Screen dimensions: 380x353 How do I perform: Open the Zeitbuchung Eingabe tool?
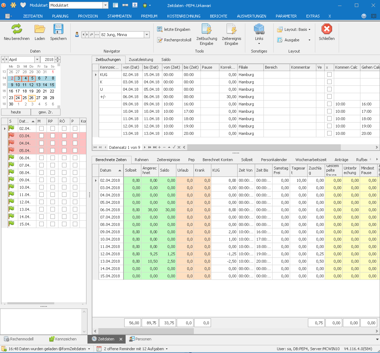coord(206,29)
